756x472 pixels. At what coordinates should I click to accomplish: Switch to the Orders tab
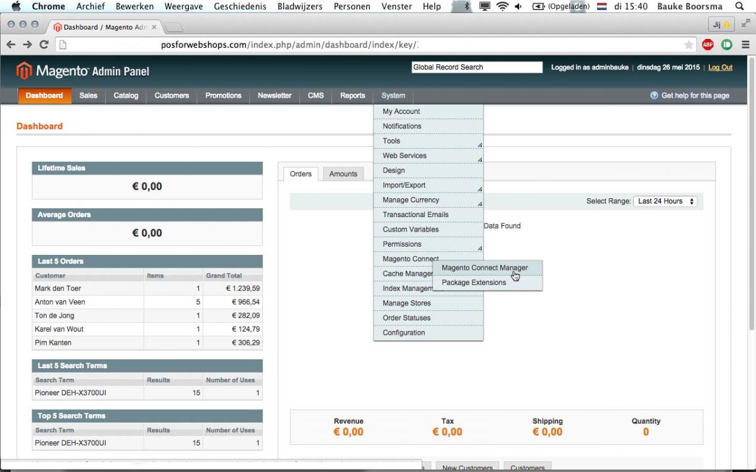click(x=301, y=174)
